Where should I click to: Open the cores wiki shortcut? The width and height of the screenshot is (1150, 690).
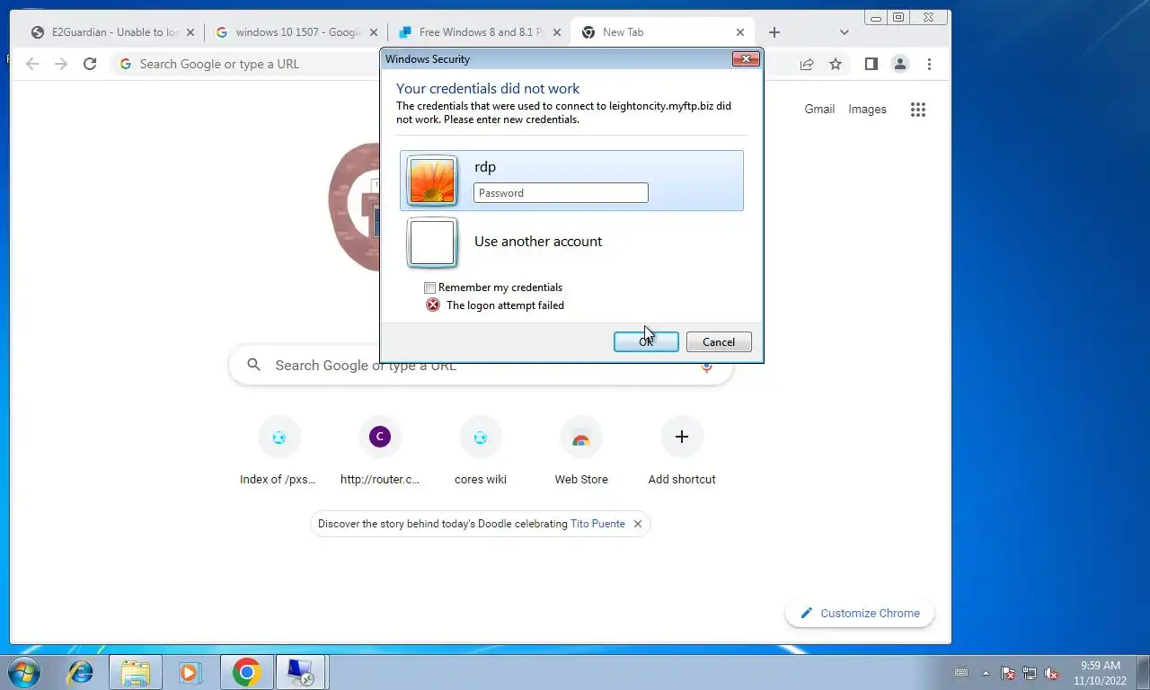click(481, 452)
